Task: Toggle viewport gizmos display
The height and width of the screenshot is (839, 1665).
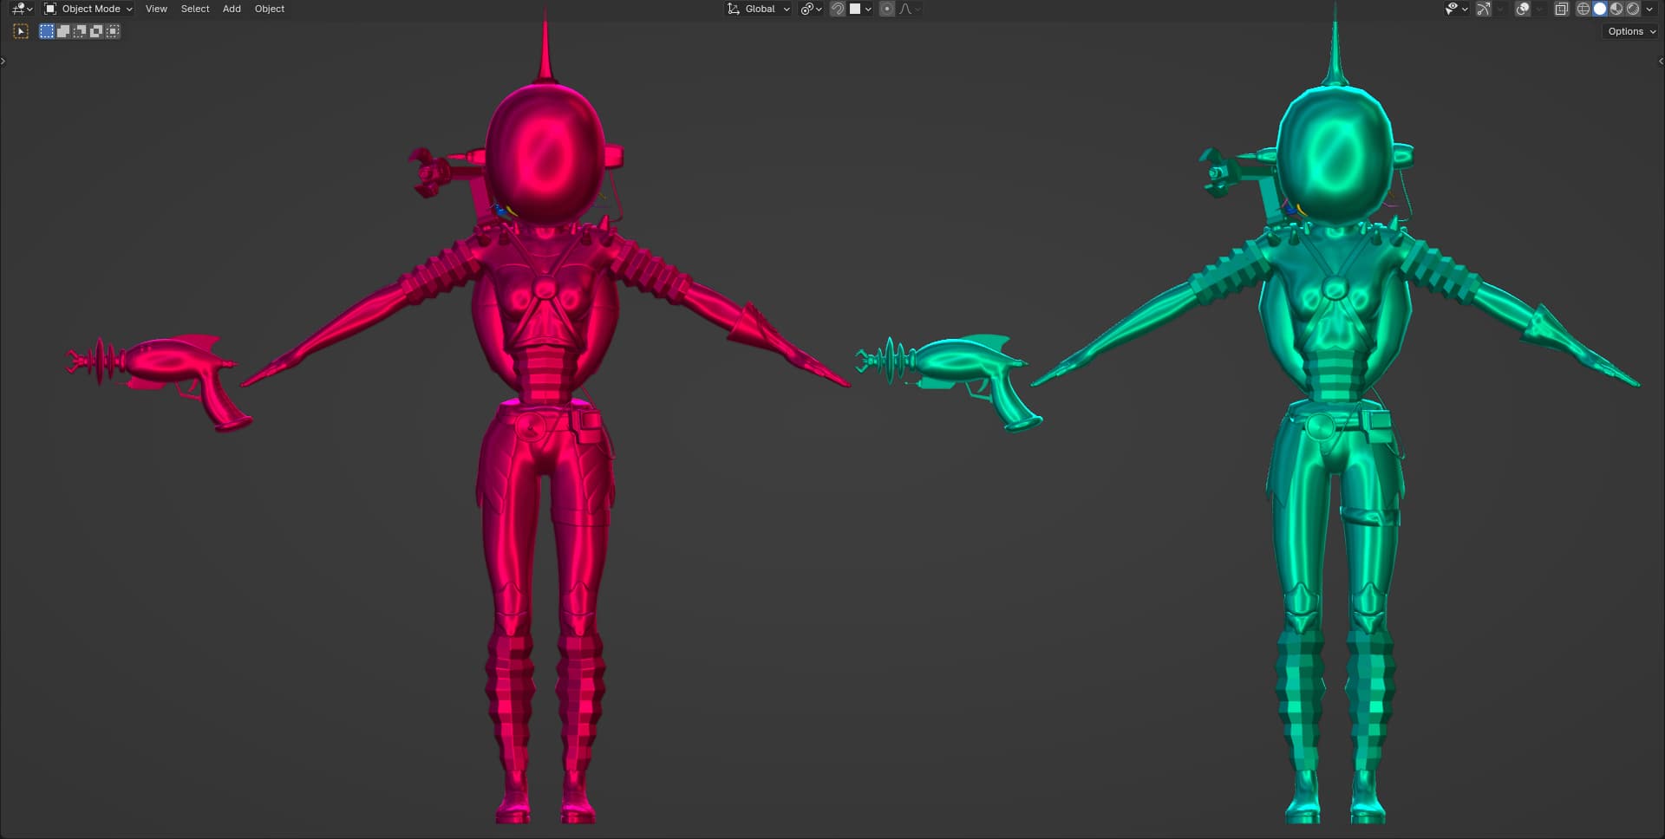Action: click(x=1484, y=9)
